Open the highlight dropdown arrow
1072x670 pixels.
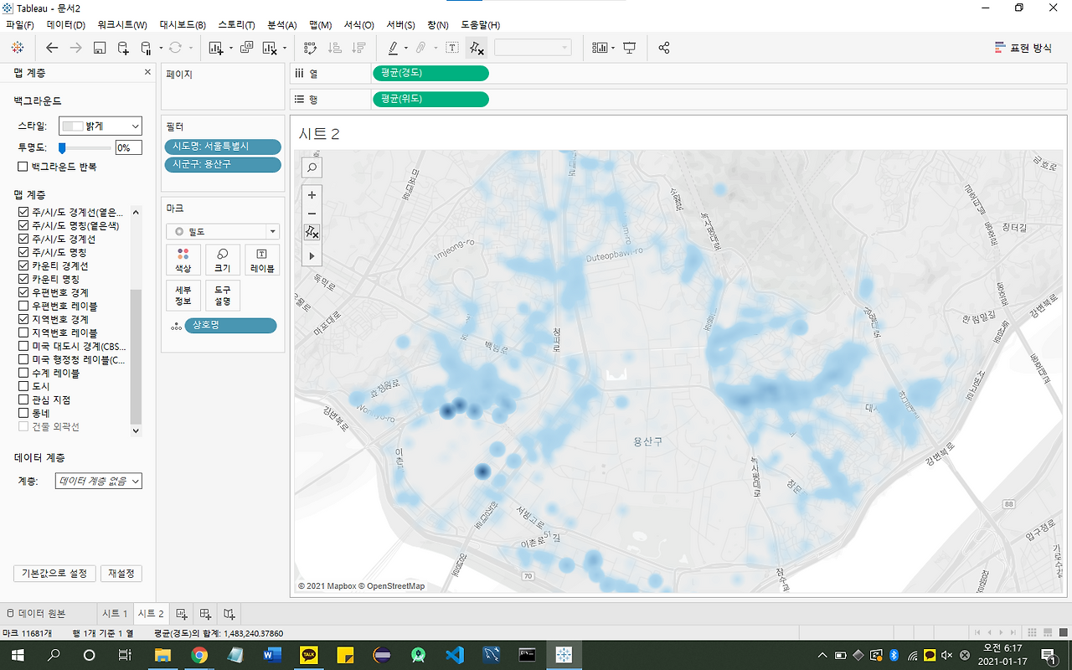click(x=405, y=48)
